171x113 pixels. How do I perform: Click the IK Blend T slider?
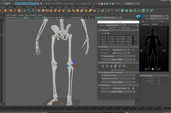(163, 78)
